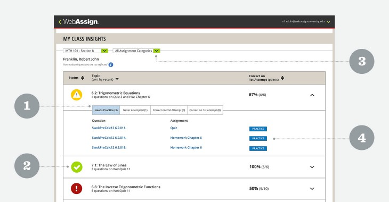The image size is (389, 202).
Task: Open the All Assignment Categories dropdown
Action: coord(136,50)
